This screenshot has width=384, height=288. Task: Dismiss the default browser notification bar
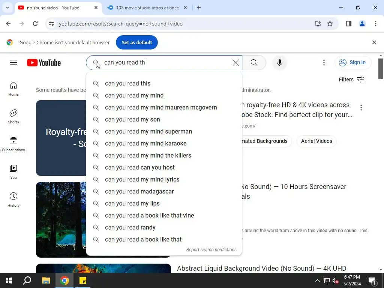(x=374, y=42)
